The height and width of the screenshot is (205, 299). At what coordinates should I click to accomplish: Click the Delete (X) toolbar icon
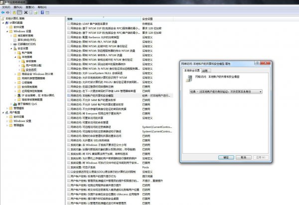(26, 13)
